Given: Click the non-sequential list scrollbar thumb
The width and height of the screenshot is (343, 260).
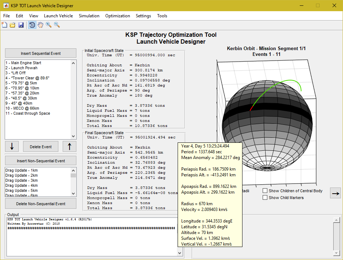Looking at the screenshot, I should [73, 175].
